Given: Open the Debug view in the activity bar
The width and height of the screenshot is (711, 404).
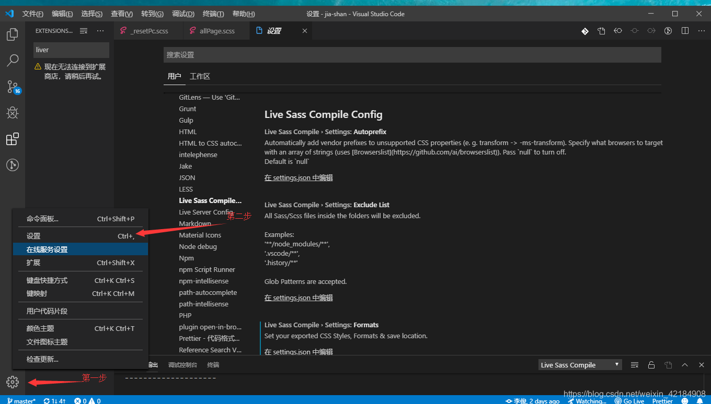Looking at the screenshot, I should [x=13, y=113].
